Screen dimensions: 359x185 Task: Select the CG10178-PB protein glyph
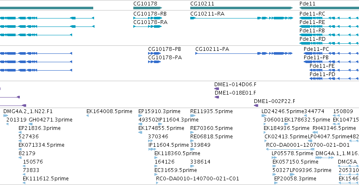[154, 53]
